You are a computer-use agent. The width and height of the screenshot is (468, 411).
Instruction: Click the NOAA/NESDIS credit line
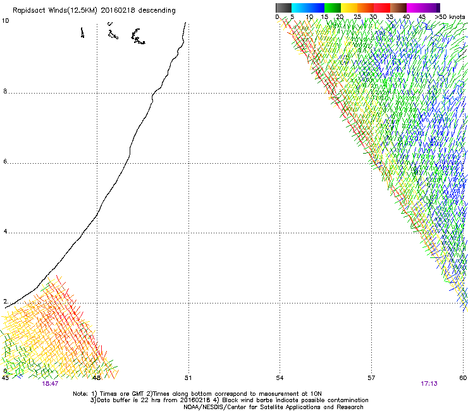(273, 407)
